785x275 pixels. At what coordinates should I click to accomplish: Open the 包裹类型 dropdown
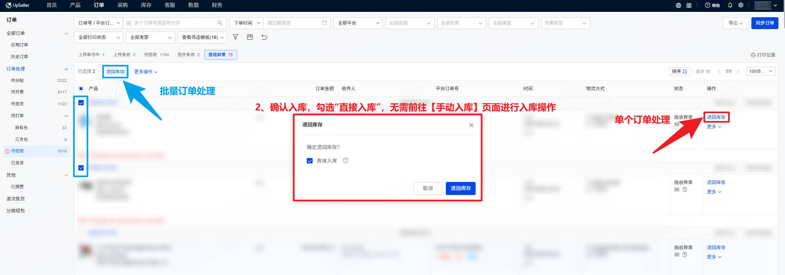click(566, 23)
